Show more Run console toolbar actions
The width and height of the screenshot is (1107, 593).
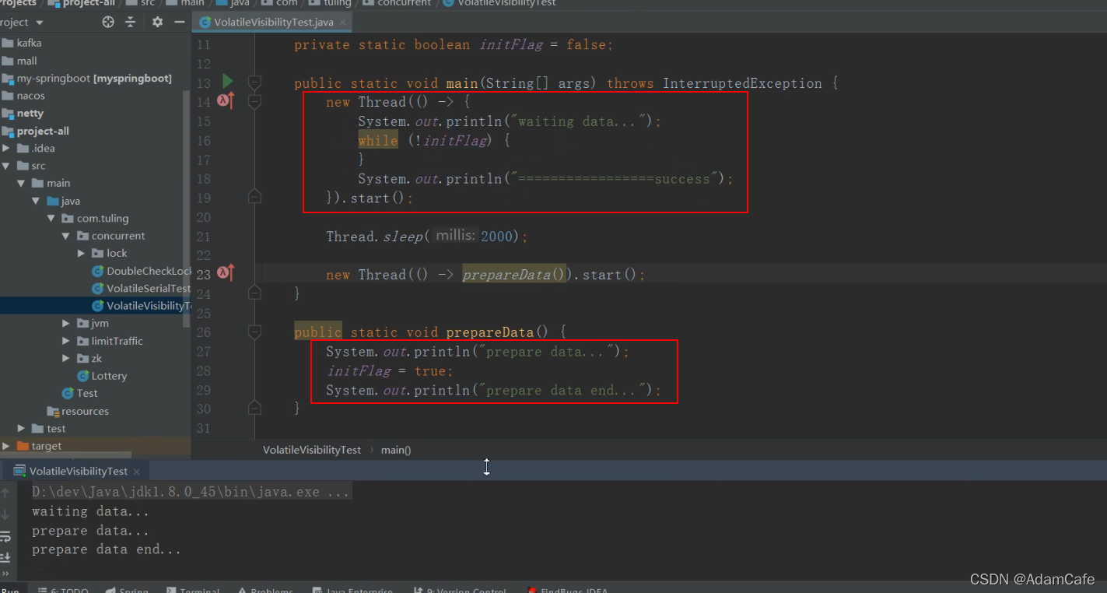[x=5, y=574]
